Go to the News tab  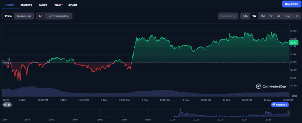pyautogui.click(x=43, y=5)
